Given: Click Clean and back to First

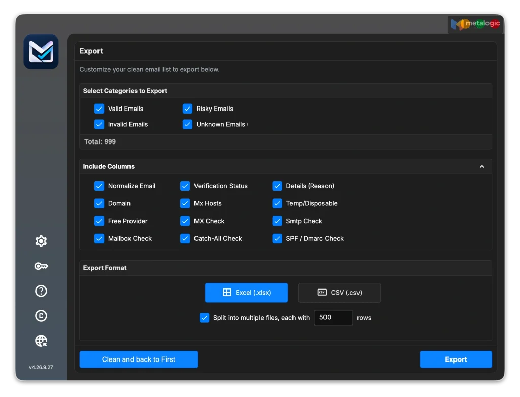Looking at the screenshot, I should click(x=139, y=359).
